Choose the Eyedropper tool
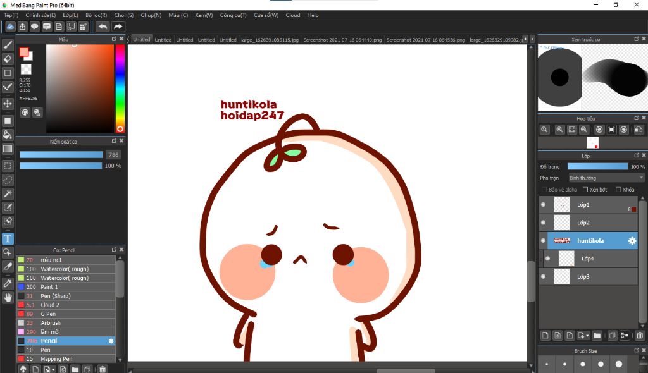This screenshot has width=648, height=373. [x=8, y=283]
